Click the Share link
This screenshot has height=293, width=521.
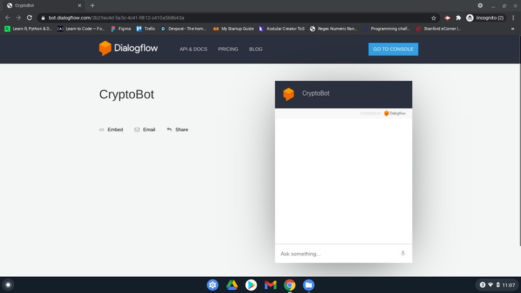178,129
